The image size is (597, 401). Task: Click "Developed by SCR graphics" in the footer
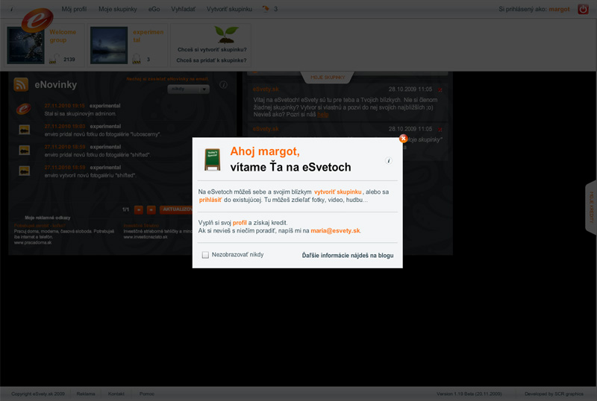pyautogui.click(x=554, y=394)
